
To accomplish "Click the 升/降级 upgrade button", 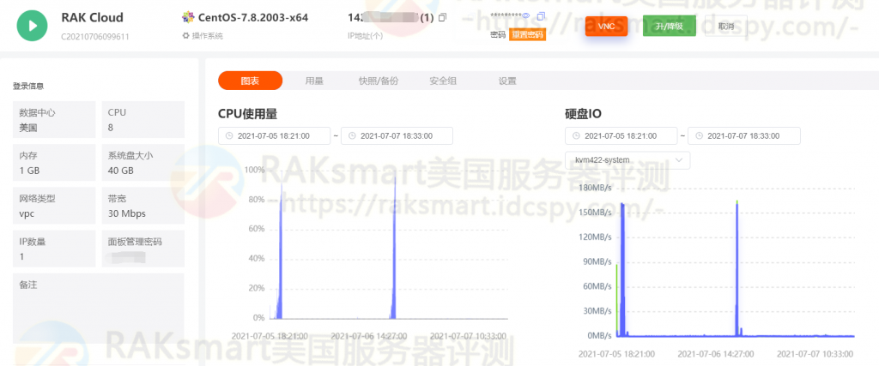I will click(670, 27).
